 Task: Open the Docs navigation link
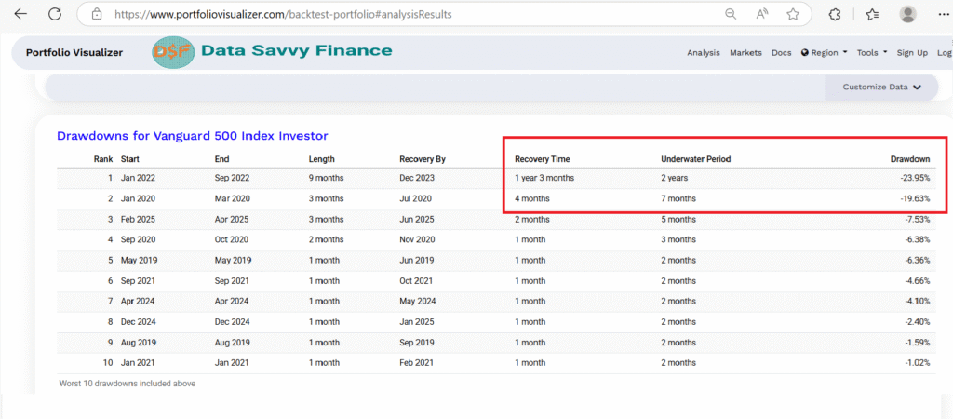pos(781,53)
